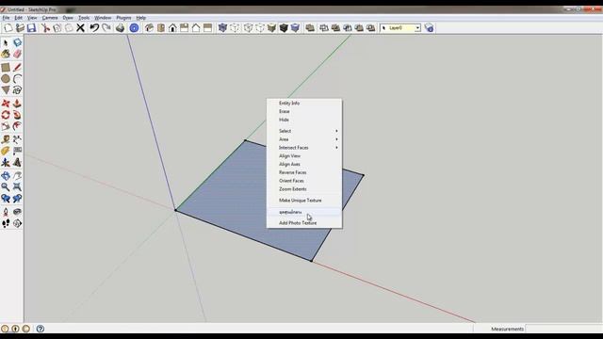
Task: Activate the Offset tool
Action: tap(17, 126)
